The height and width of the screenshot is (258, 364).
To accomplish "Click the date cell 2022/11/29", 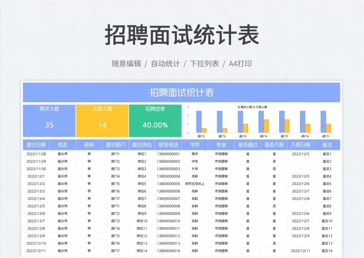I will tap(36, 161).
